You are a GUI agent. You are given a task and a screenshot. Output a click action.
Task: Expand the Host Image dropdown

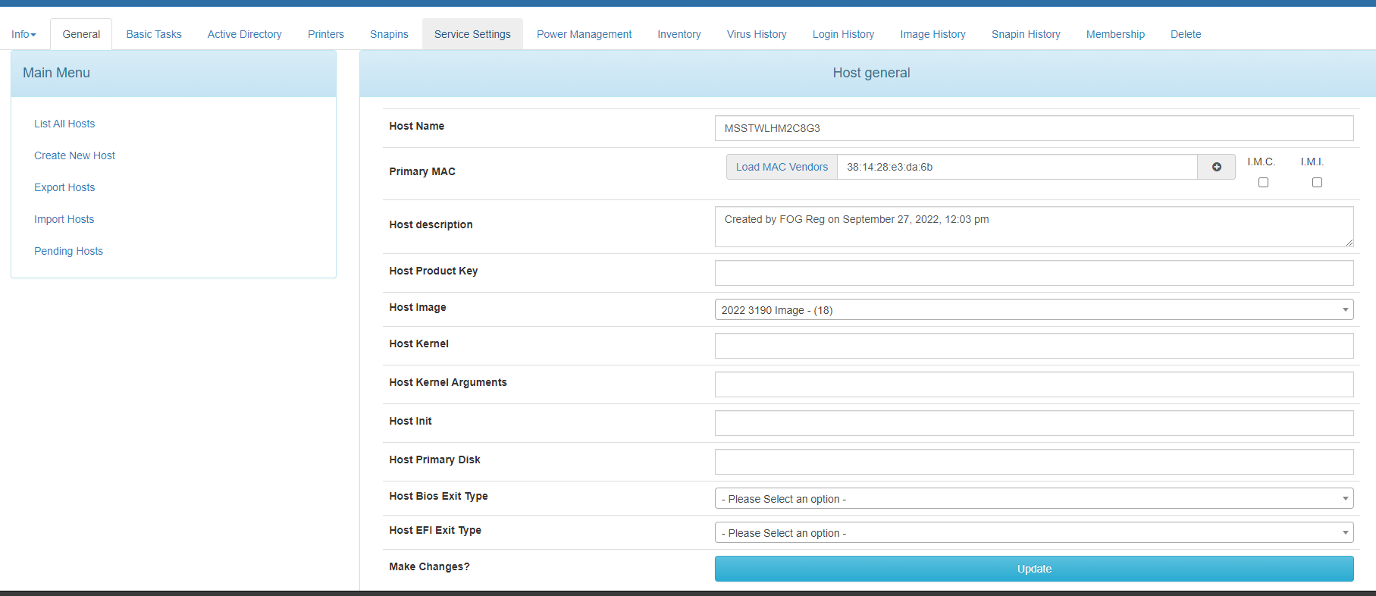coord(1034,309)
